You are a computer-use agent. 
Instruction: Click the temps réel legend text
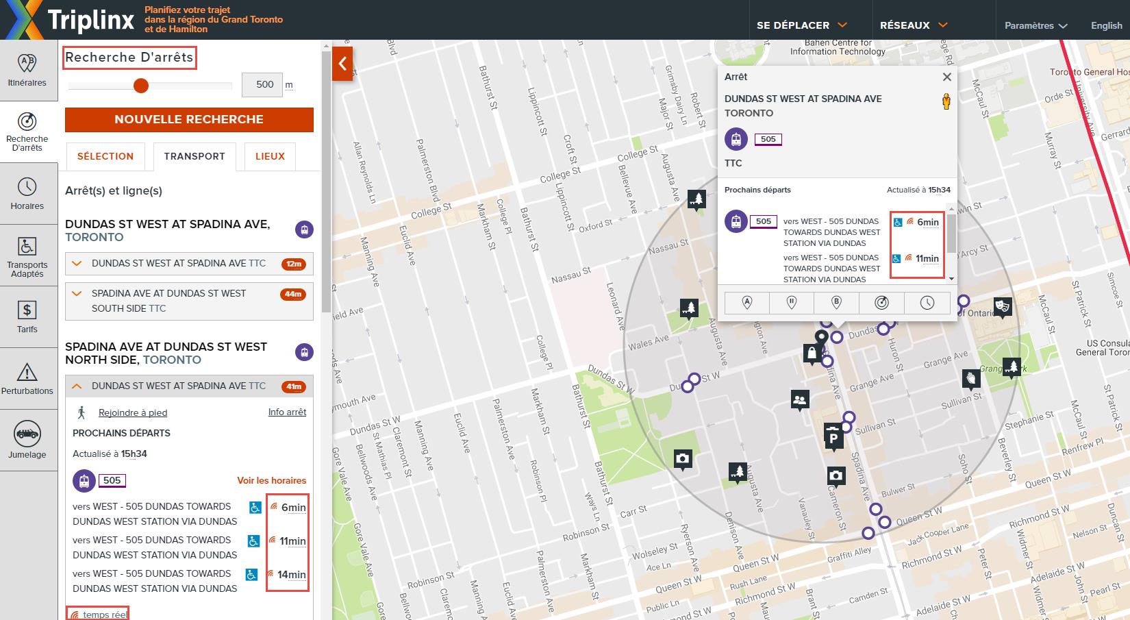(105, 615)
